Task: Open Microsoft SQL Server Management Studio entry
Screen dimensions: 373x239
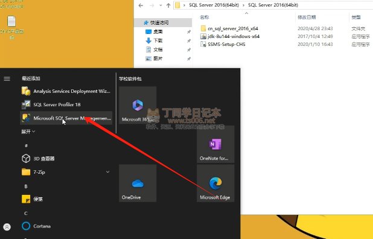Action: (66, 118)
